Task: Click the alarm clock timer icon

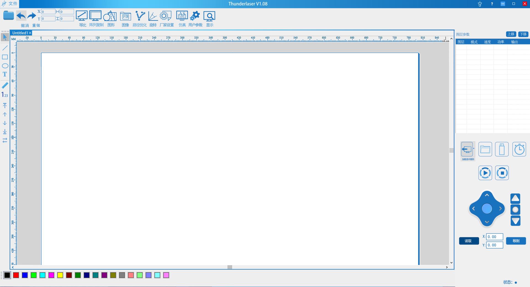Action: (x=519, y=149)
